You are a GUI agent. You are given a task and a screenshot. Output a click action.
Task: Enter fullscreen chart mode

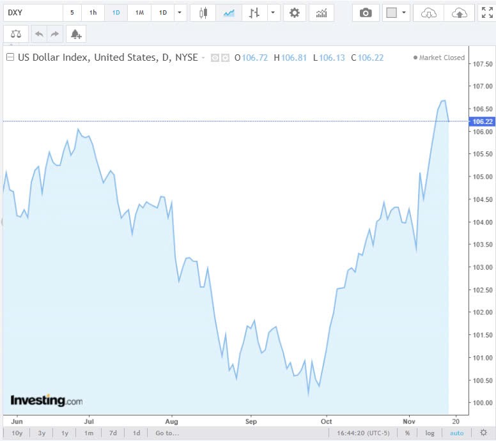487,13
